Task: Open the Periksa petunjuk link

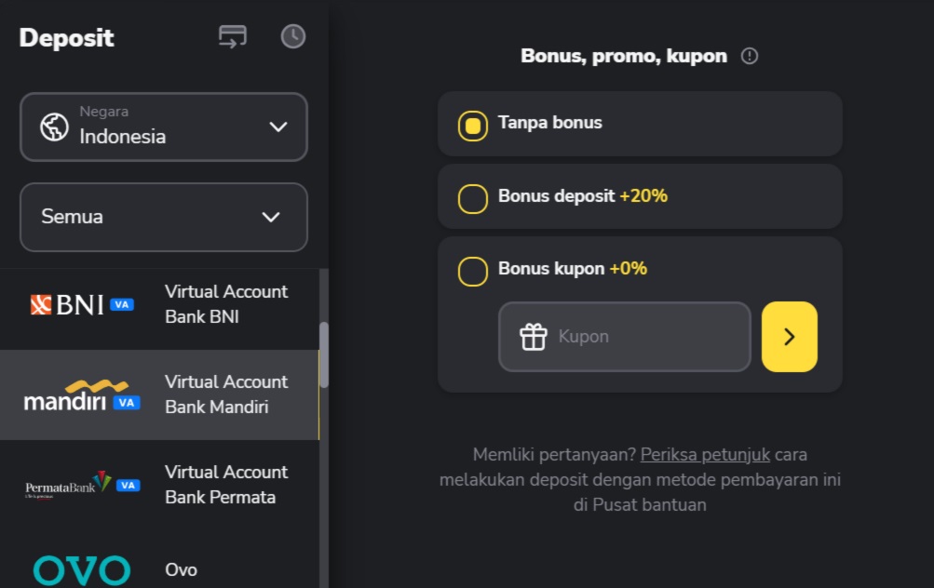Action: (x=705, y=455)
